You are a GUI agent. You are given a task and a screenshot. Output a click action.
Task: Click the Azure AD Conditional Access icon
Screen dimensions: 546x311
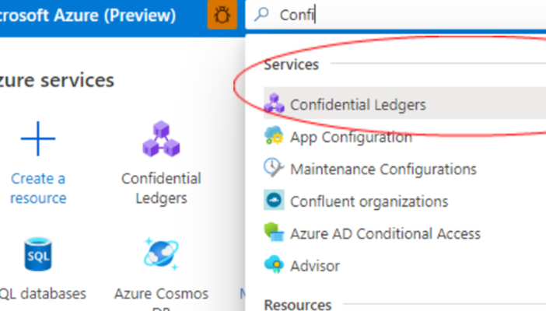pyautogui.click(x=274, y=232)
